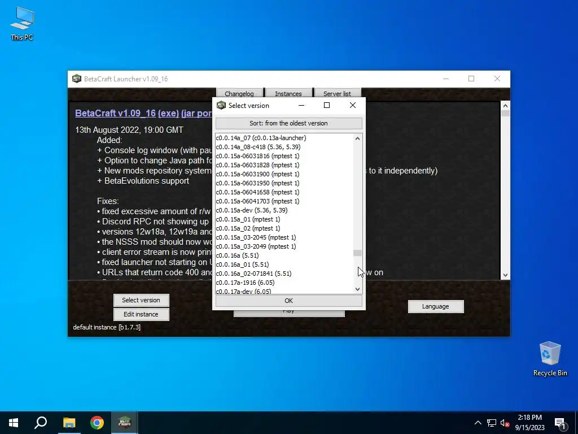Minimize the Select version dialog
This screenshot has width=578, height=434.
(301, 105)
